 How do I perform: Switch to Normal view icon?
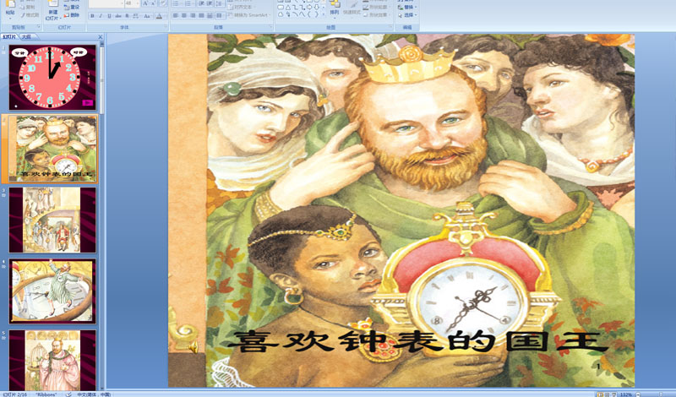601,394
